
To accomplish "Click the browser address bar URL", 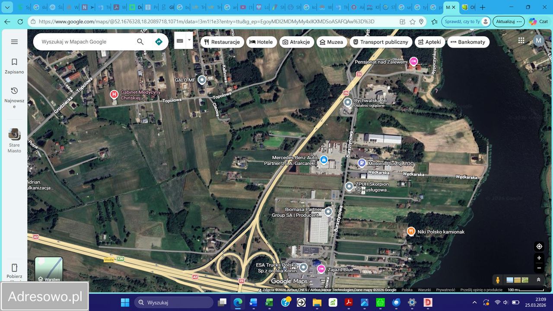I will [207, 22].
